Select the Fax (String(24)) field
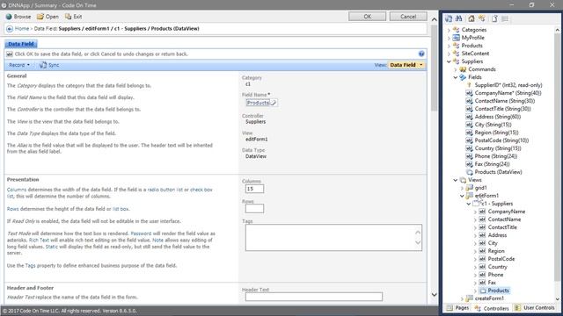563x316 pixels. click(x=492, y=164)
